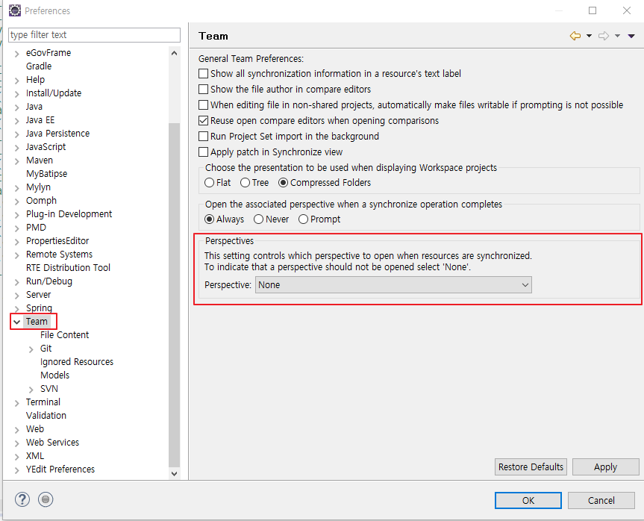Click the forward navigation arrow icon

pyautogui.click(x=604, y=36)
